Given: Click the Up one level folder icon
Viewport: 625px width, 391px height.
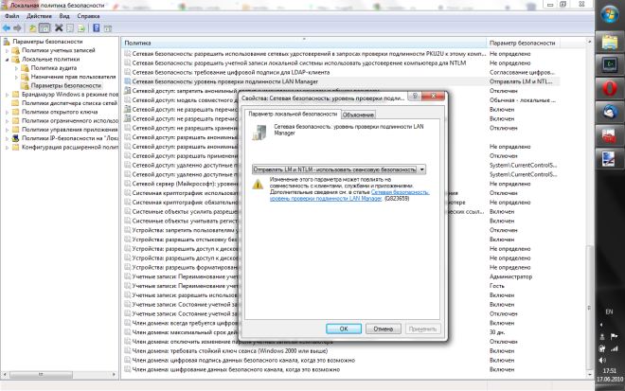Looking at the screenshot, I should [x=32, y=27].
